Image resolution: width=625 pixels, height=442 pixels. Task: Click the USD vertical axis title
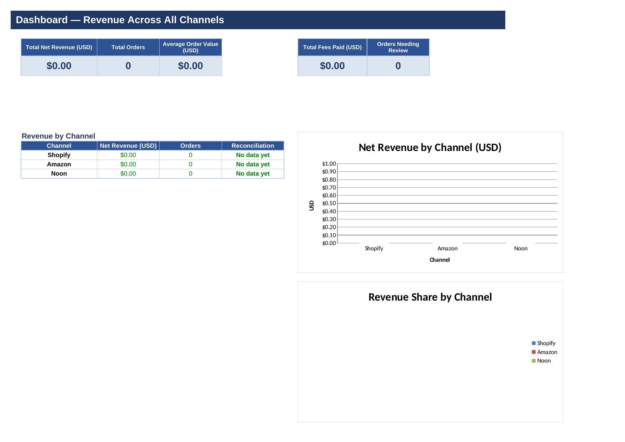point(312,206)
